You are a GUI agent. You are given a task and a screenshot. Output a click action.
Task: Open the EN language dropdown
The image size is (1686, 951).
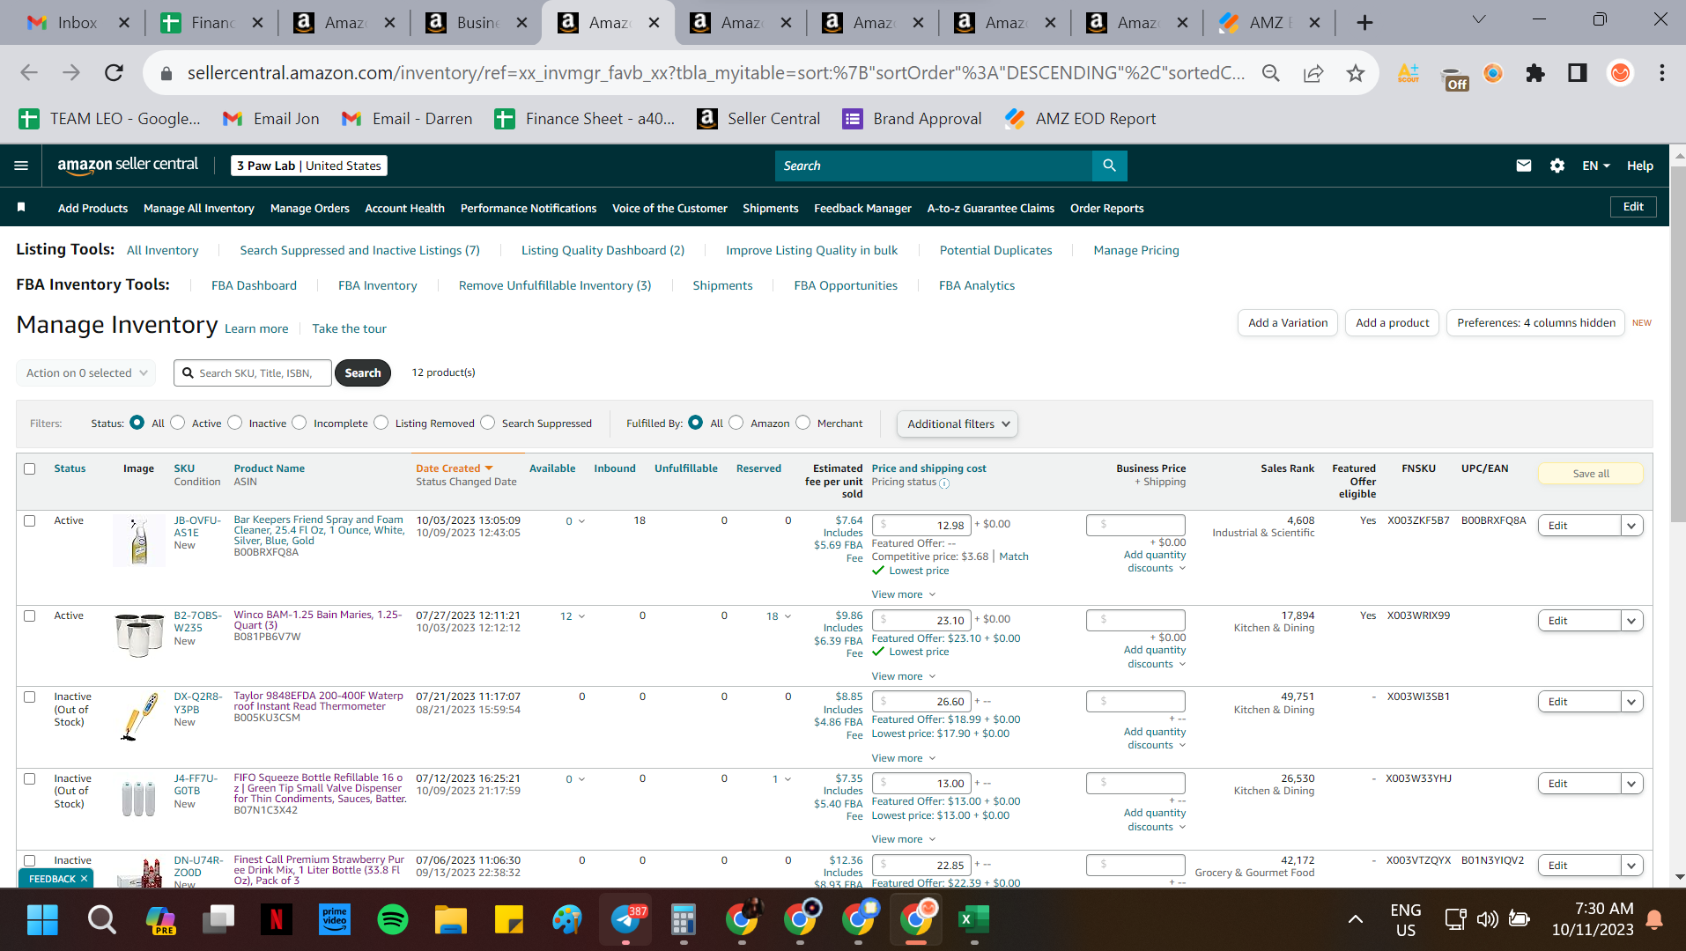tap(1595, 166)
